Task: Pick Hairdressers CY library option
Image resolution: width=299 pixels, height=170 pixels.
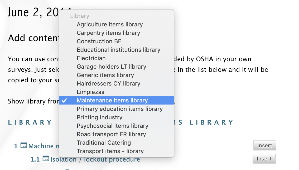Action: 108,84
